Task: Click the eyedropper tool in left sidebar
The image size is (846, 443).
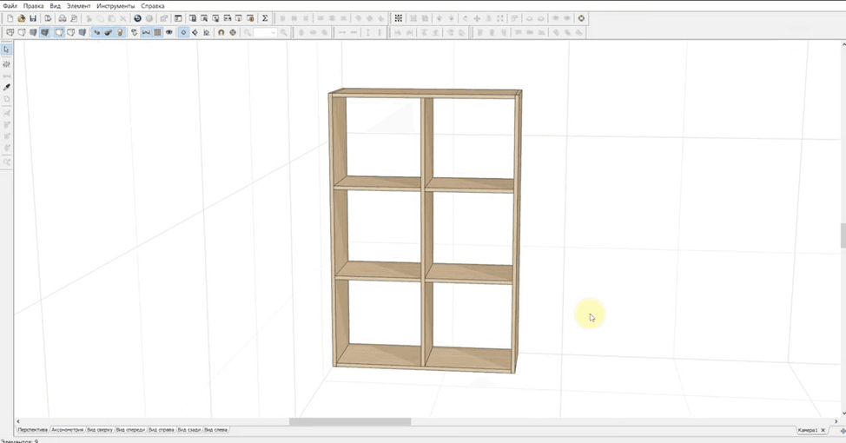Action: pyautogui.click(x=6, y=87)
